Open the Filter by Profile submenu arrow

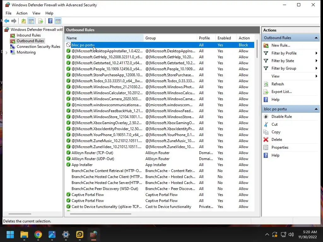[x=316, y=53]
